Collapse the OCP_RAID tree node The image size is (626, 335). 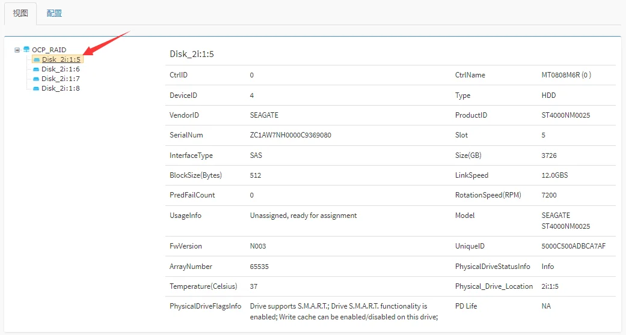(x=17, y=50)
